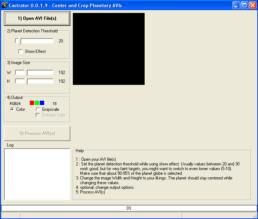This screenshot has height=219, width=258.
Task: Click the 0% progress bar
Action: coord(129,208)
